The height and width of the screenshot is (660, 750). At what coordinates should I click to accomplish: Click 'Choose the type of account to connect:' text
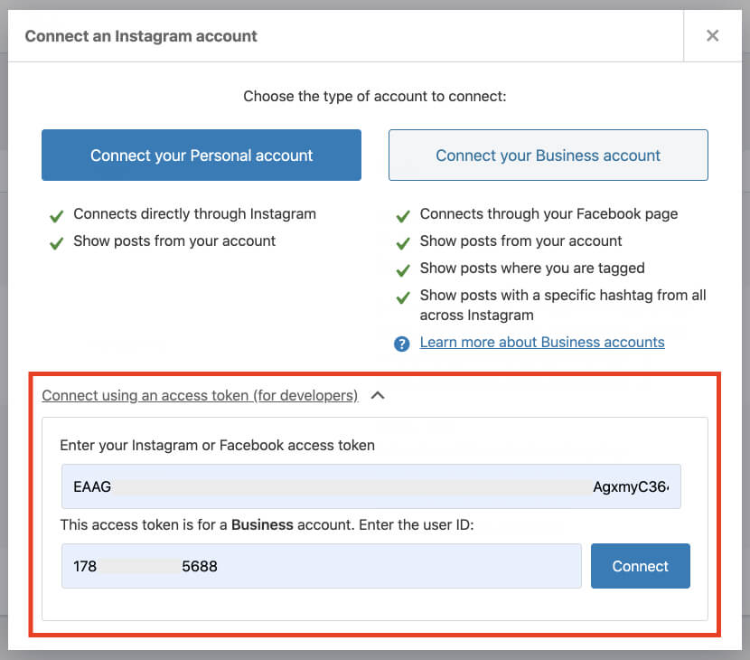click(x=374, y=96)
